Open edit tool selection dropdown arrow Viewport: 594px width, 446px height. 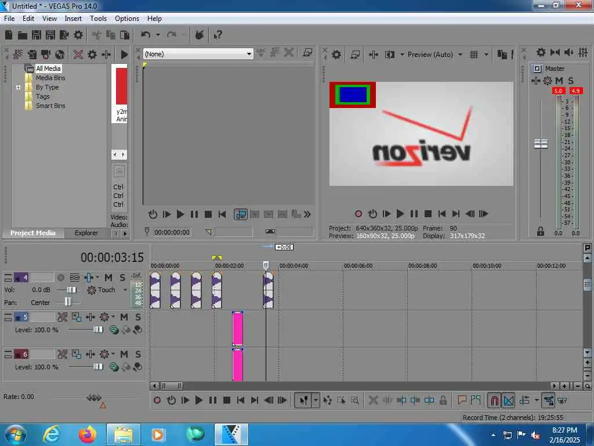[x=316, y=400]
